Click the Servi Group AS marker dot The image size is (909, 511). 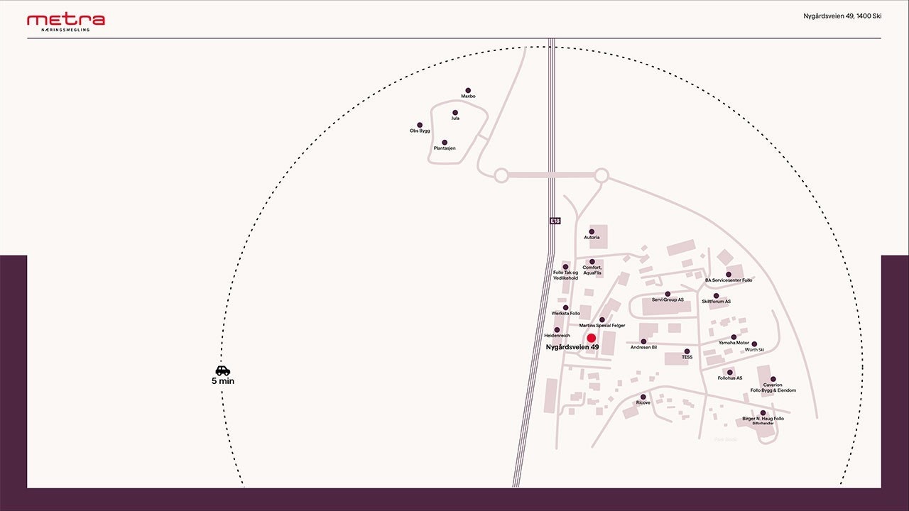pos(668,293)
